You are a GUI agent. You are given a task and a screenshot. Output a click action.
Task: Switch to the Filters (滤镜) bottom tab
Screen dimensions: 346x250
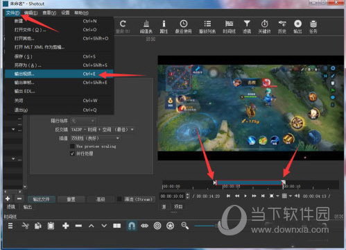[10, 207]
